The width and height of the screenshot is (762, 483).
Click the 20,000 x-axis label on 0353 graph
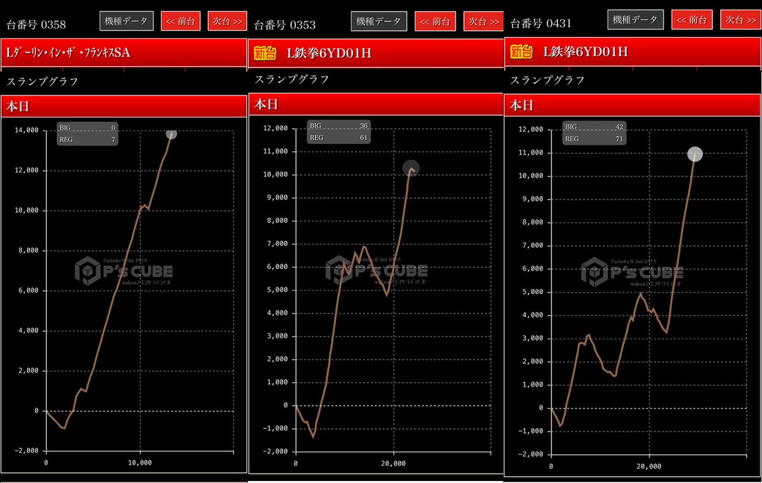pyautogui.click(x=394, y=464)
